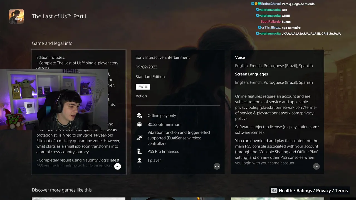The height and width of the screenshot is (200, 356).
Task: Click The Last of Us Part I title
Action: click(59, 16)
